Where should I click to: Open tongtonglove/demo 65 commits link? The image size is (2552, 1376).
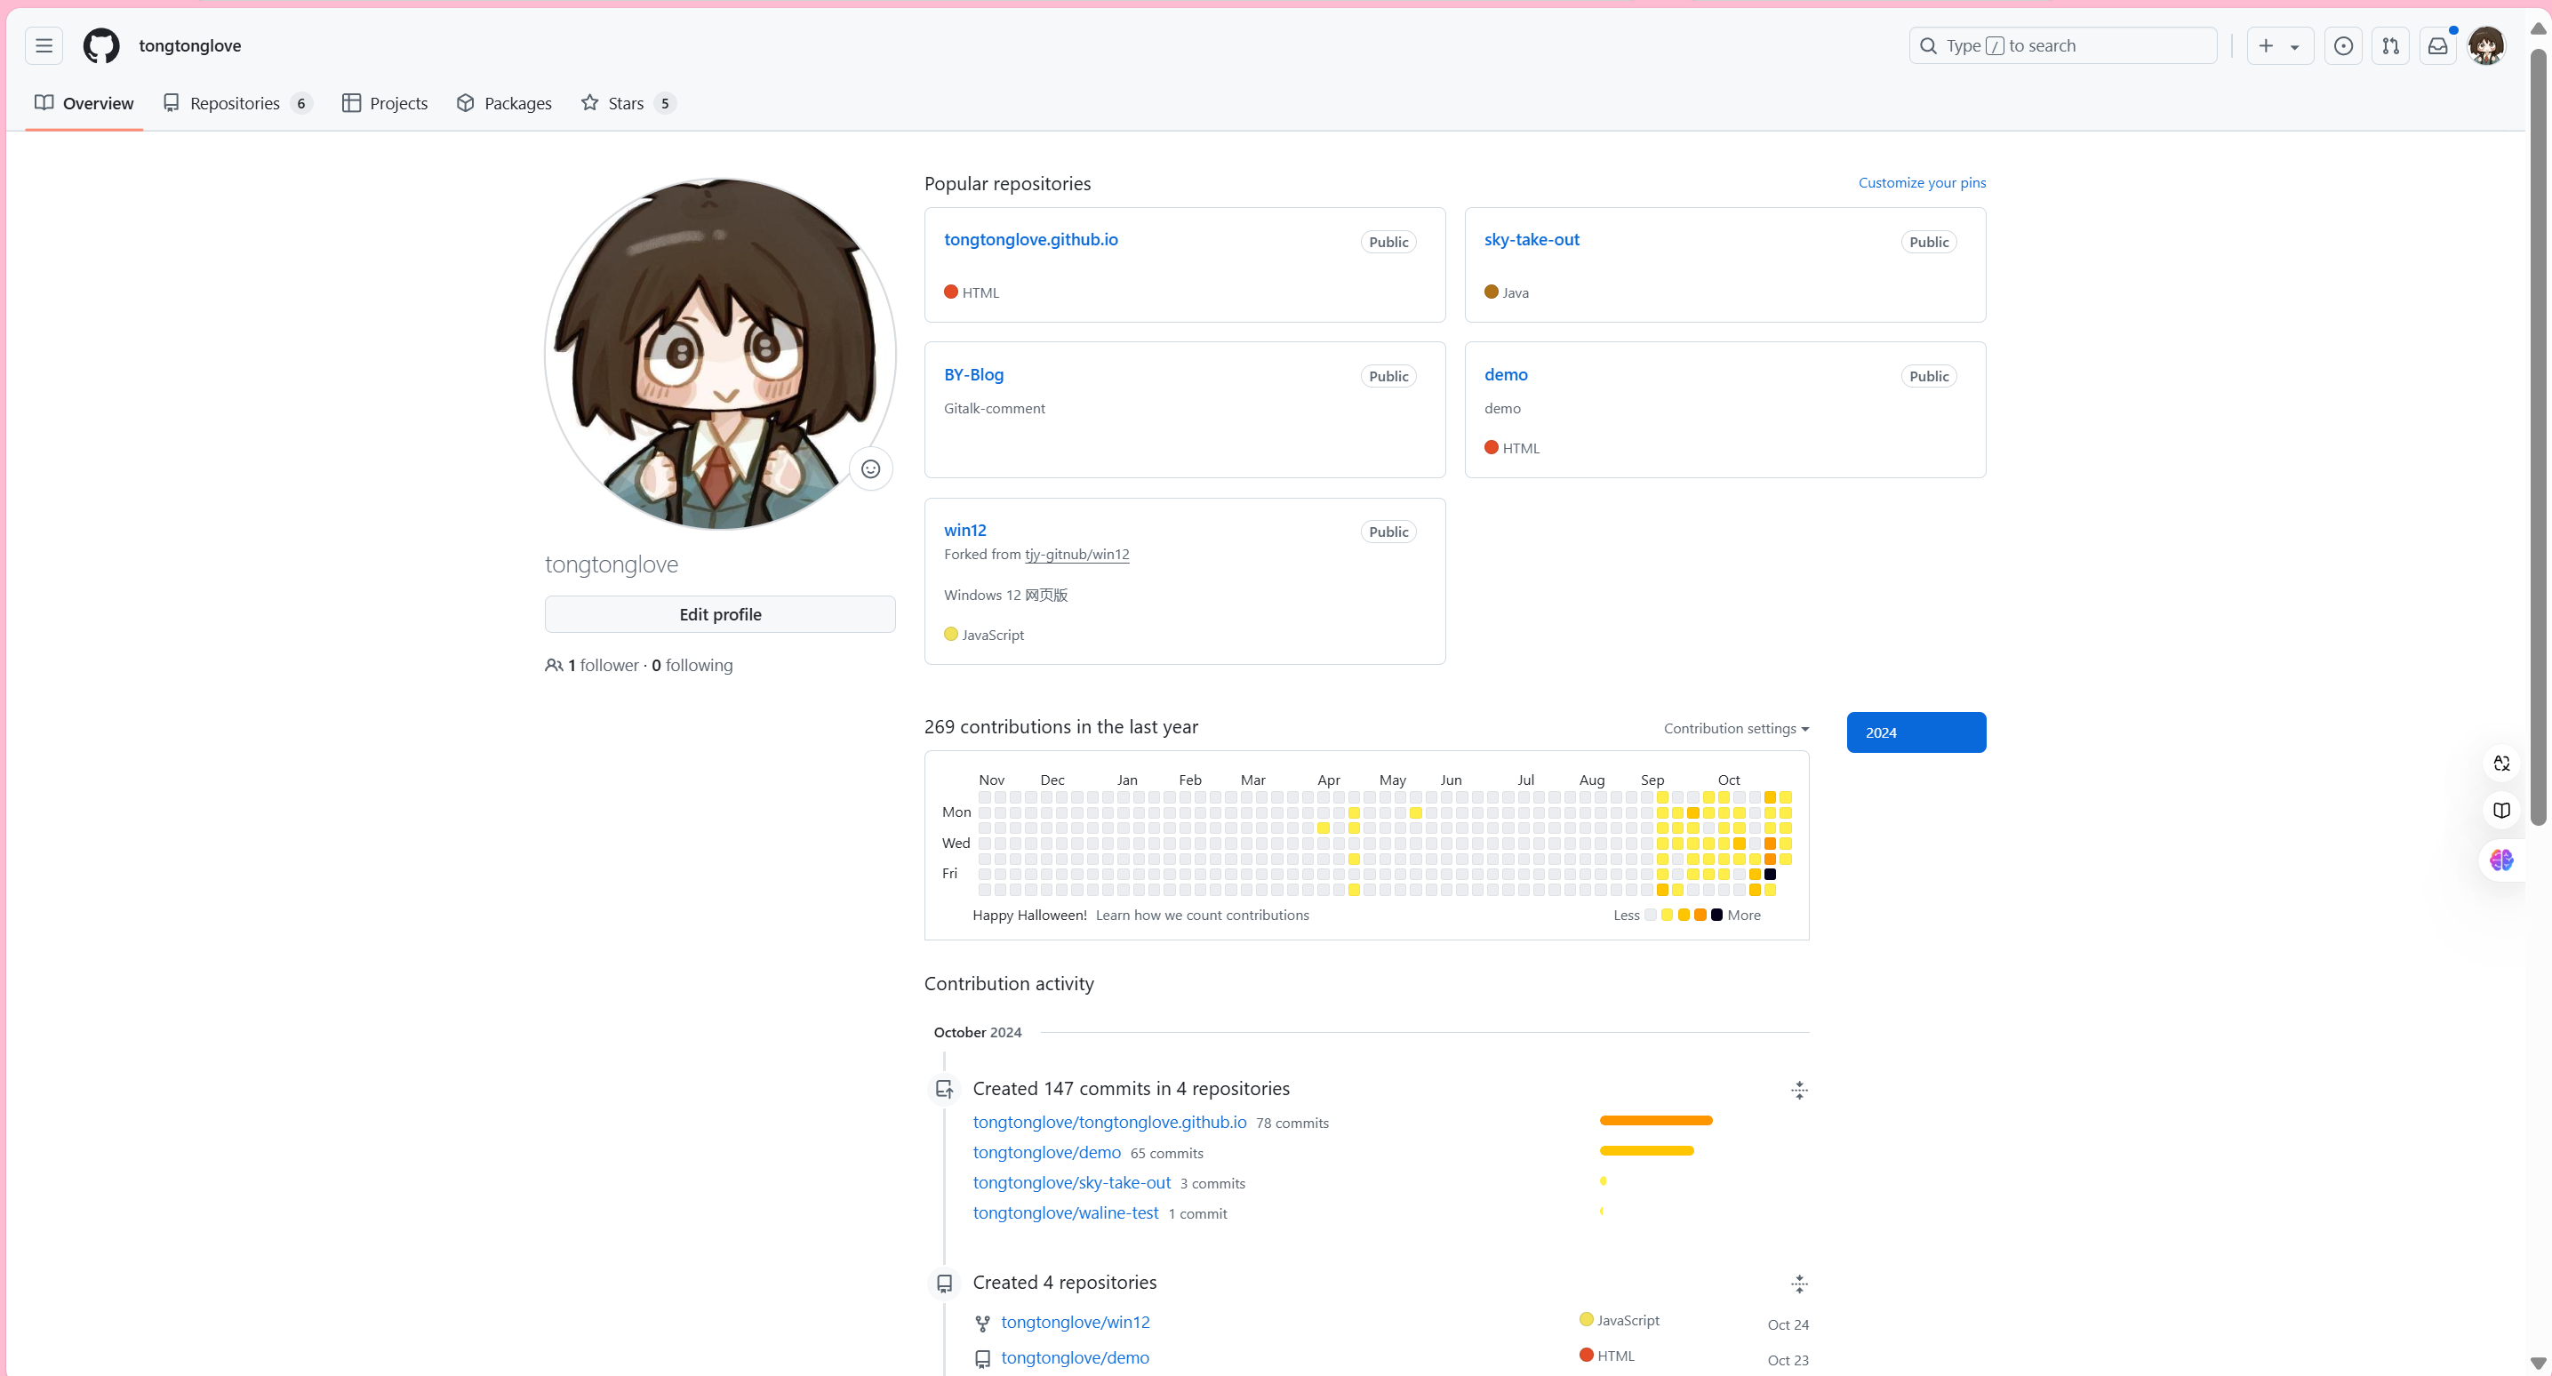[1047, 1152]
